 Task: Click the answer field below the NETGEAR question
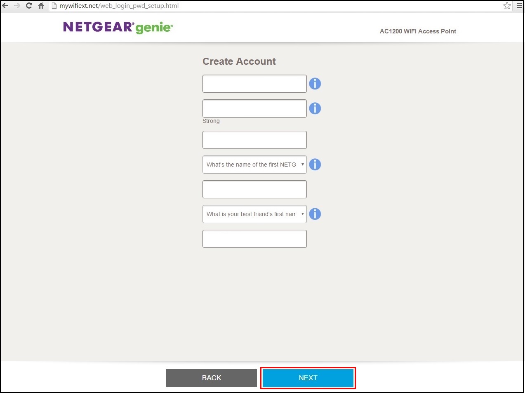pos(254,189)
